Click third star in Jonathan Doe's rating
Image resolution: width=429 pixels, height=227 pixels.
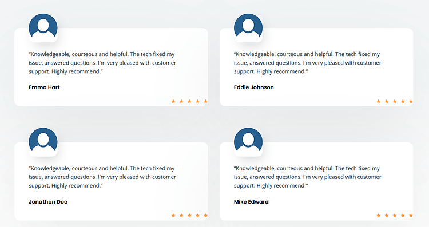point(189,216)
